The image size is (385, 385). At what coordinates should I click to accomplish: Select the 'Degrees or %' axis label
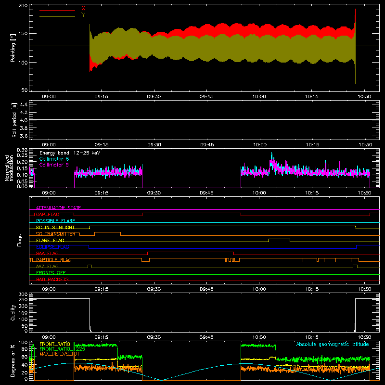point(13,360)
